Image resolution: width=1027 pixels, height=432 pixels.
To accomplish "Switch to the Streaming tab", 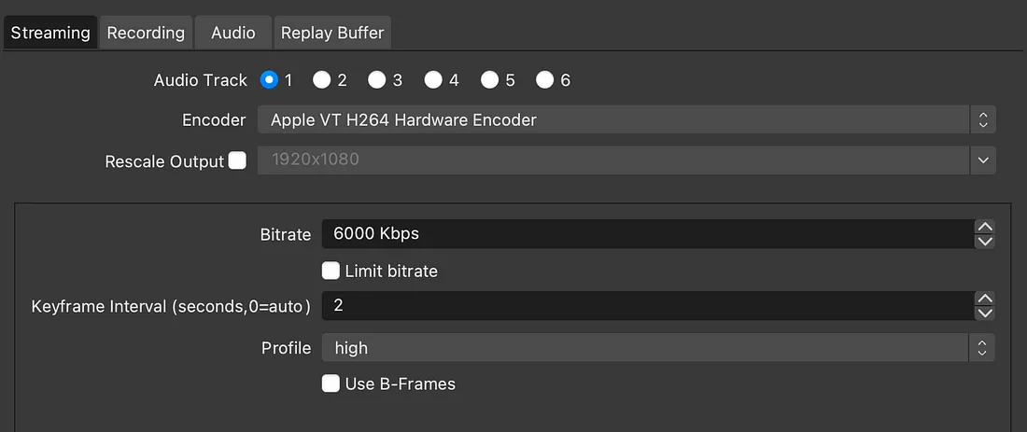I will tap(50, 33).
